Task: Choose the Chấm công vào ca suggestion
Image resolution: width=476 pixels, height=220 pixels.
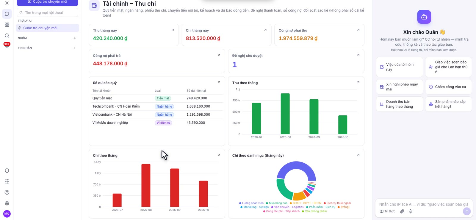Action: 448,87
